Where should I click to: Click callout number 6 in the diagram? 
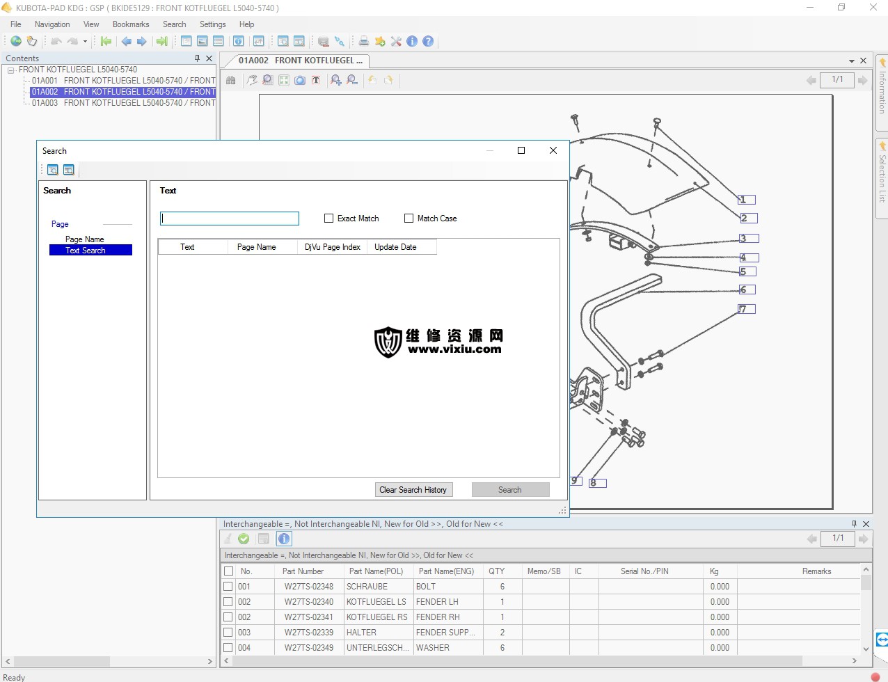tap(747, 290)
